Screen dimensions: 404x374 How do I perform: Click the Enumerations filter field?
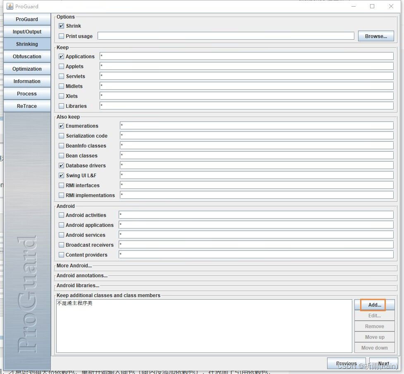point(257,126)
